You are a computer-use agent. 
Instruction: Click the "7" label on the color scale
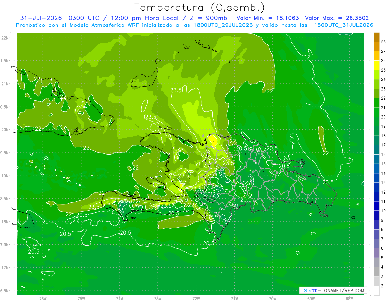click(382, 239)
